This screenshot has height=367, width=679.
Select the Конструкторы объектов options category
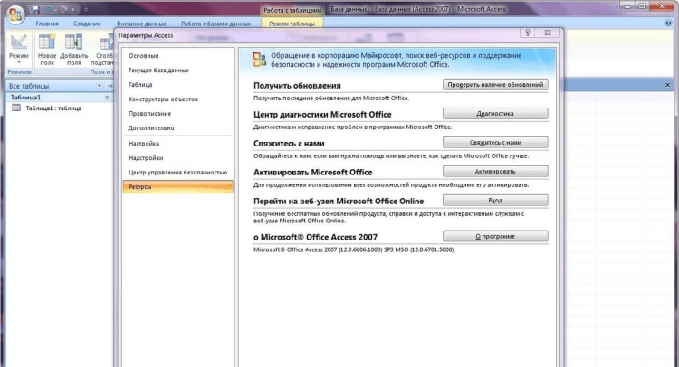(163, 99)
